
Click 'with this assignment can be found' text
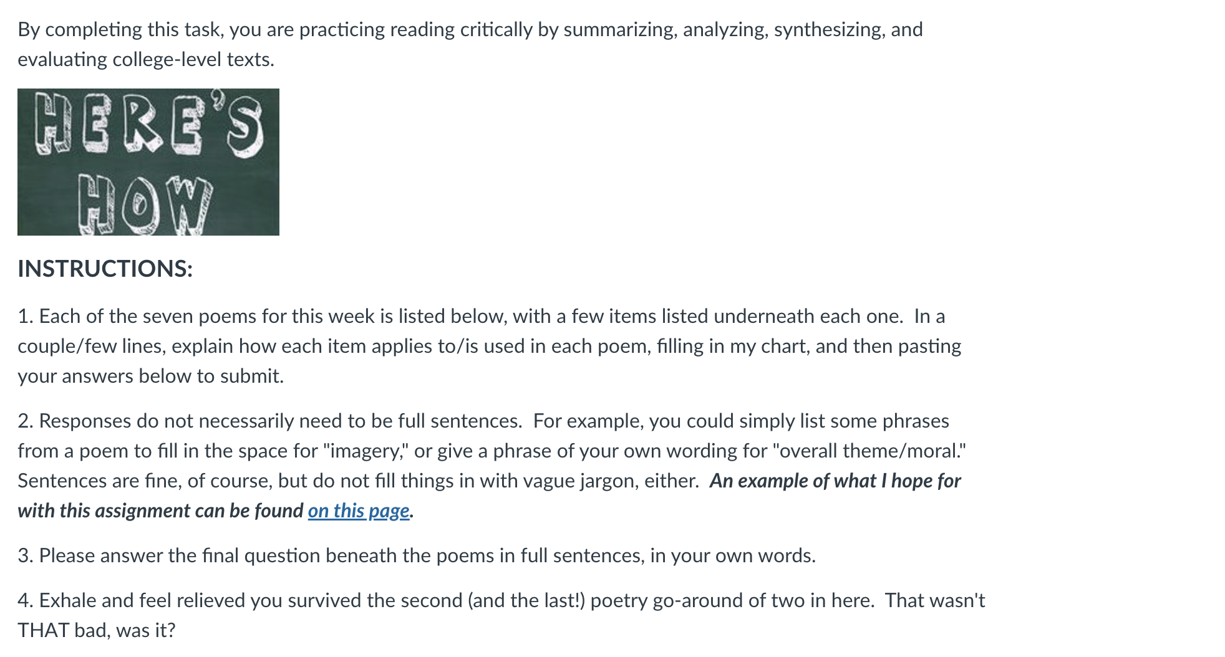(160, 511)
